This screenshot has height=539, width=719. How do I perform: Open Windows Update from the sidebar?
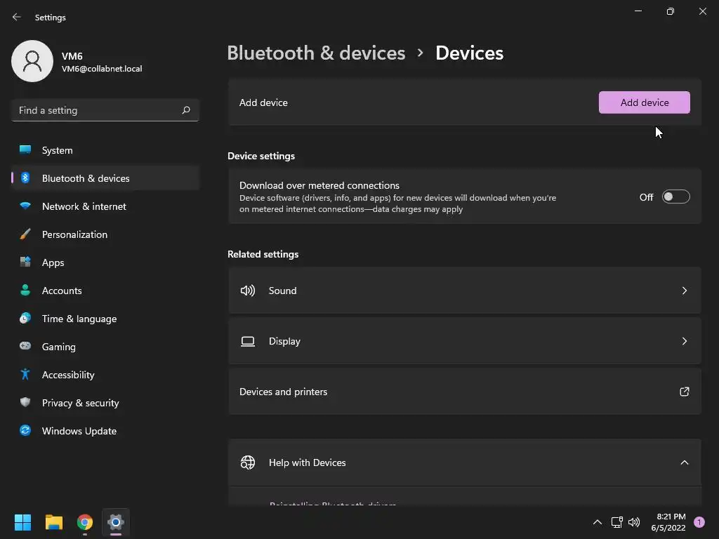tap(79, 431)
